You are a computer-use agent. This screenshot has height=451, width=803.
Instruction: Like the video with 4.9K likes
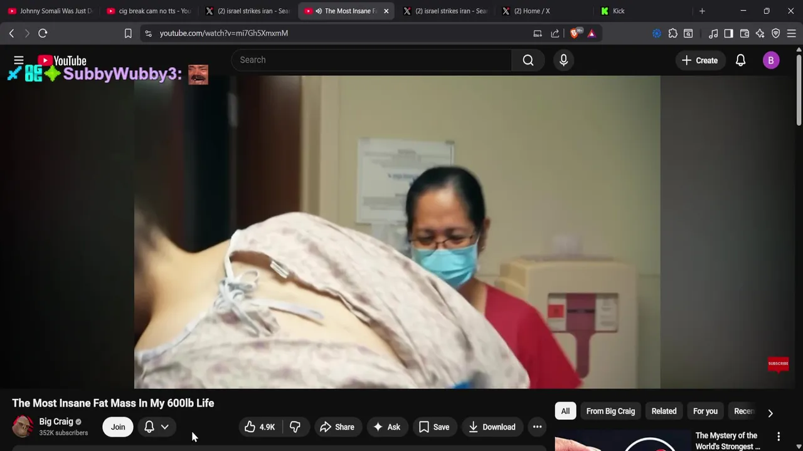tap(260, 427)
